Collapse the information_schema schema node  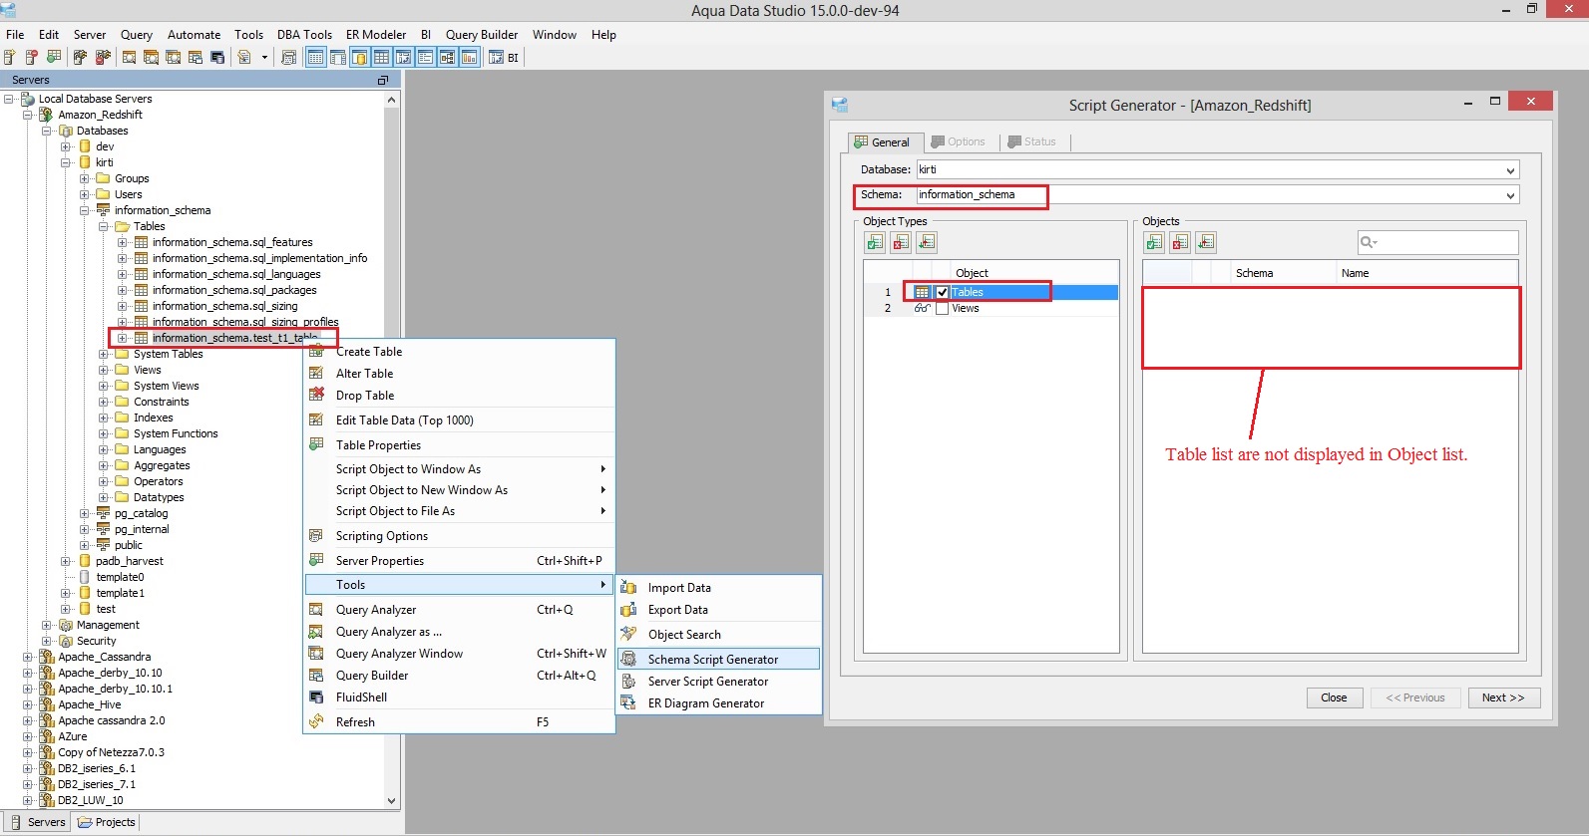85,210
